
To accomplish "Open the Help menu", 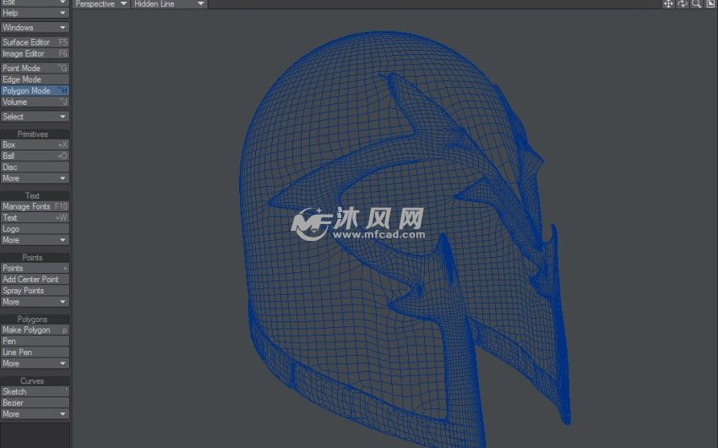I will [35, 14].
